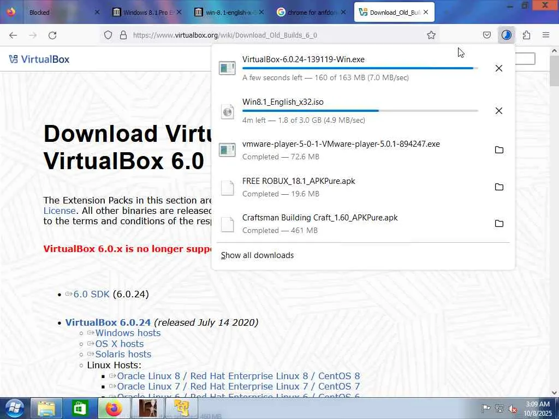Open File Explorer from the taskbar
This screenshot has height=419, width=559.
(x=46, y=408)
